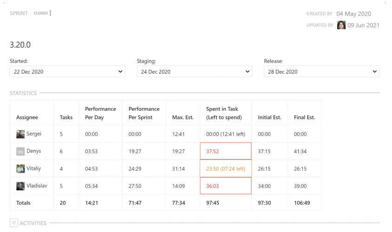392x232 pixels.
Task: Click Vladislav's Final Est. value 39:00
Action: click(300, 186)
